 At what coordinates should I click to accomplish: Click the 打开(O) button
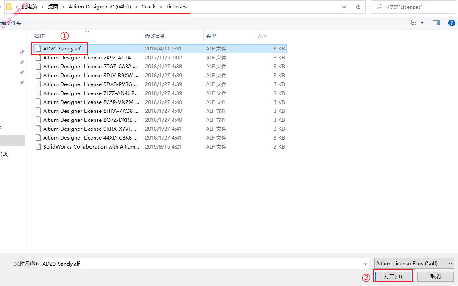[x=393, y=276]
